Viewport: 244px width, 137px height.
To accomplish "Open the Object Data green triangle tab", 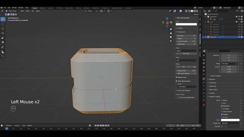I will [x=204, y=97].
